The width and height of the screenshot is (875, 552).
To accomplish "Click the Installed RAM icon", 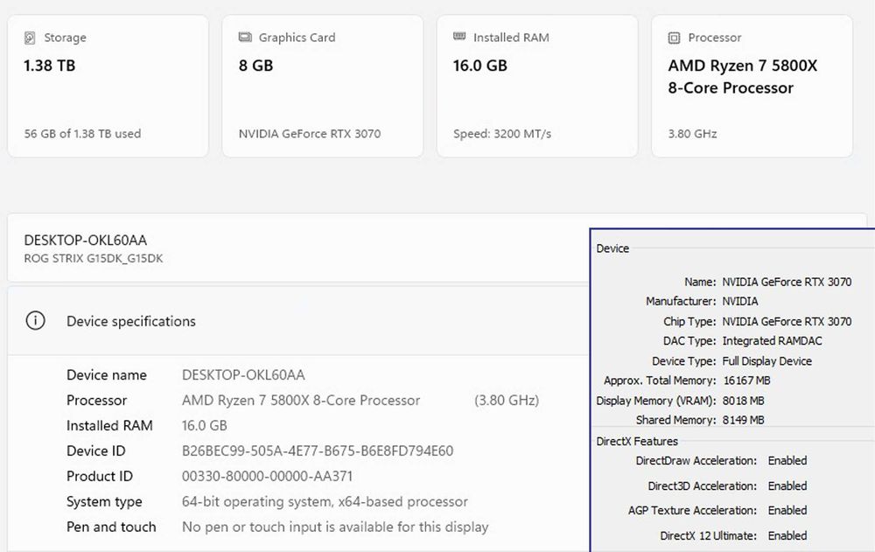I will [459, 38].
